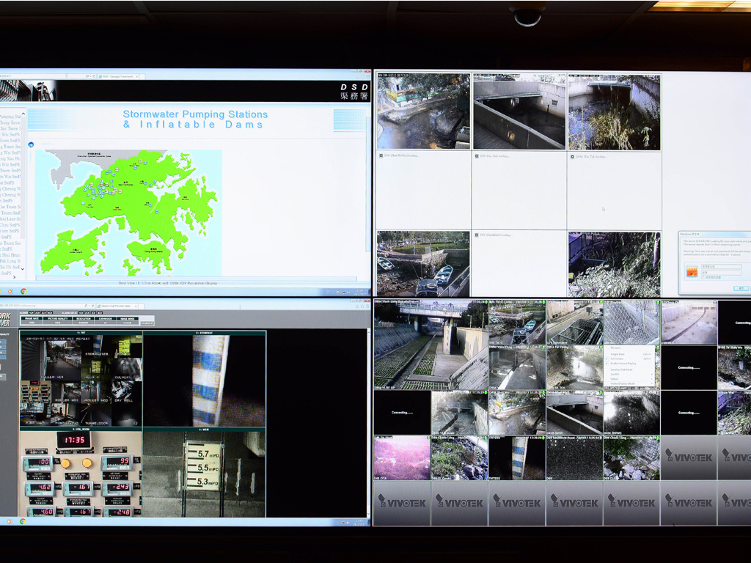Select the STOREWAT water gauge video pane
Screen dimensions: 751x563
[x=204, y=379]
